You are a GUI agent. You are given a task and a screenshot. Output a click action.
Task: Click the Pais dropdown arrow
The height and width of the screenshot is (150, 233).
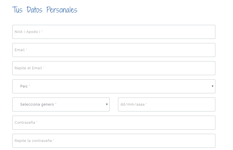213,86
